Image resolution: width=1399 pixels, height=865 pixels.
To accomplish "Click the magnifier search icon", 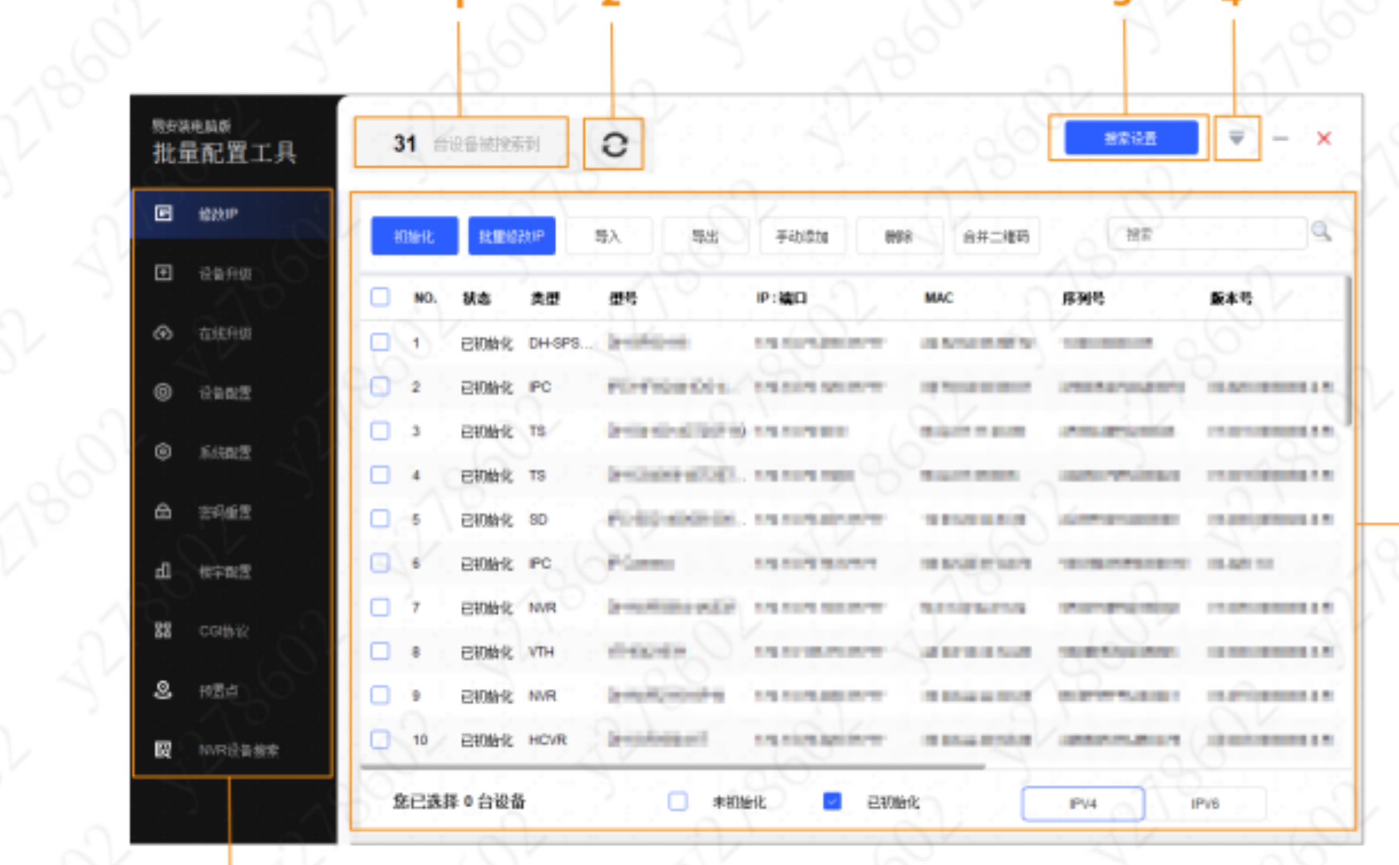I will pos(1321,232).
